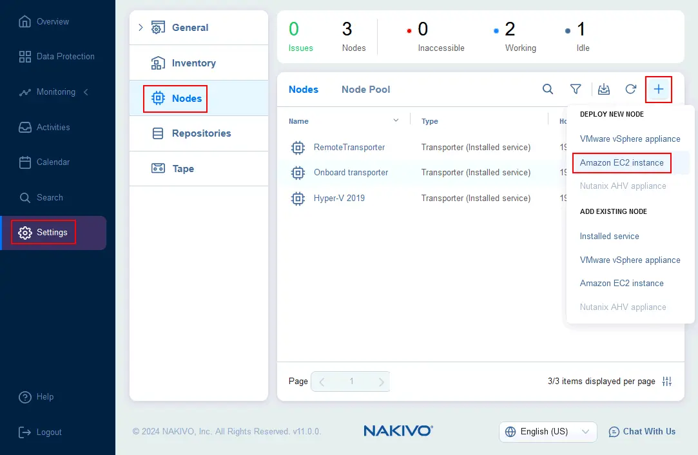698x455 pixels.
Task: Switch to the Nodes tab
Action: (x=304, y=90)
